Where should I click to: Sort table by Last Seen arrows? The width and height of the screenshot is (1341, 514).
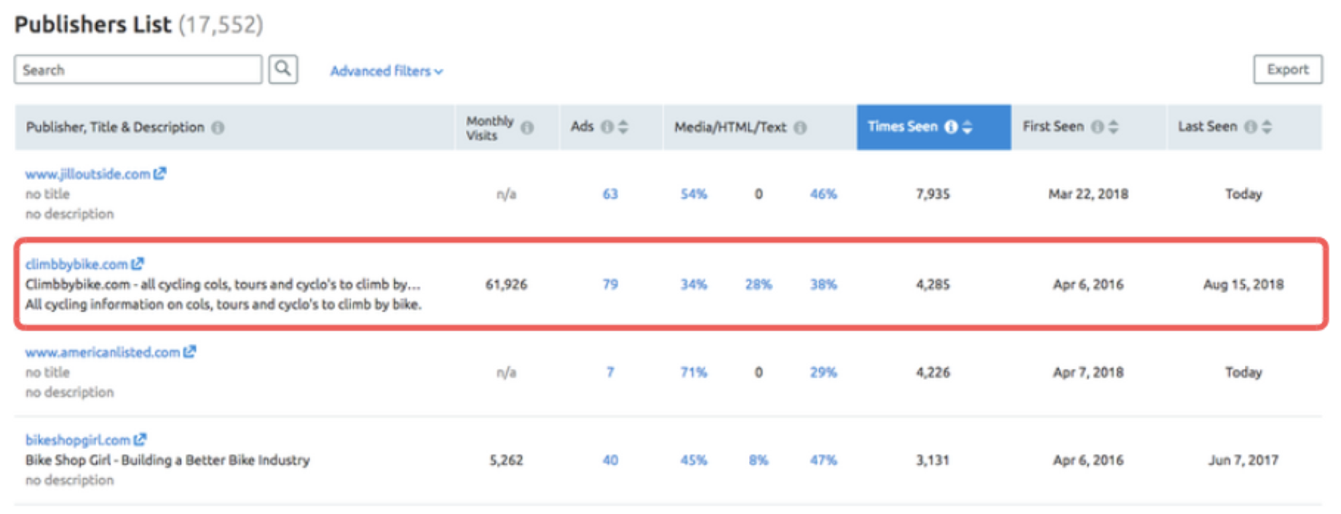[x=1267, y=127]
